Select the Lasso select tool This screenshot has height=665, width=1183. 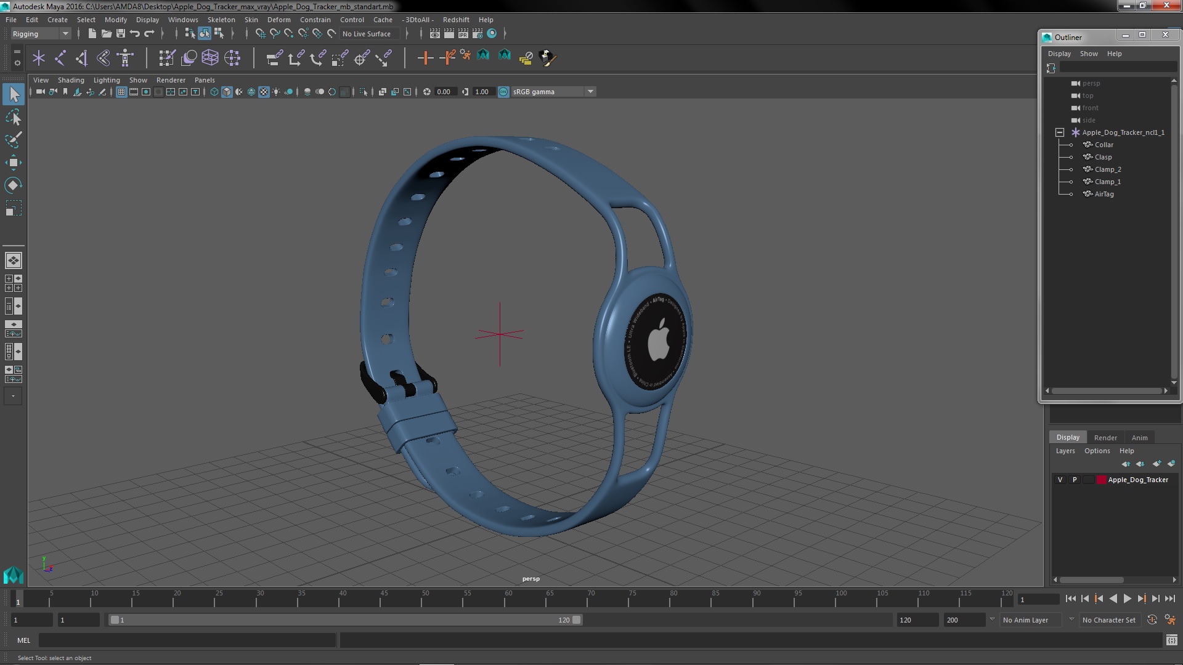pyautogui.click(x=13, y=117)
